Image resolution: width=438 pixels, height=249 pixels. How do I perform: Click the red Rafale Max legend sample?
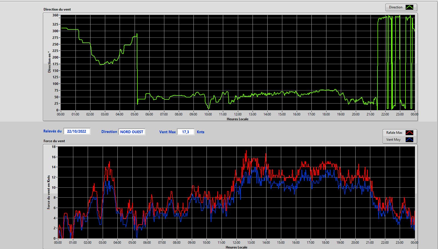click(x=409, y=133)
